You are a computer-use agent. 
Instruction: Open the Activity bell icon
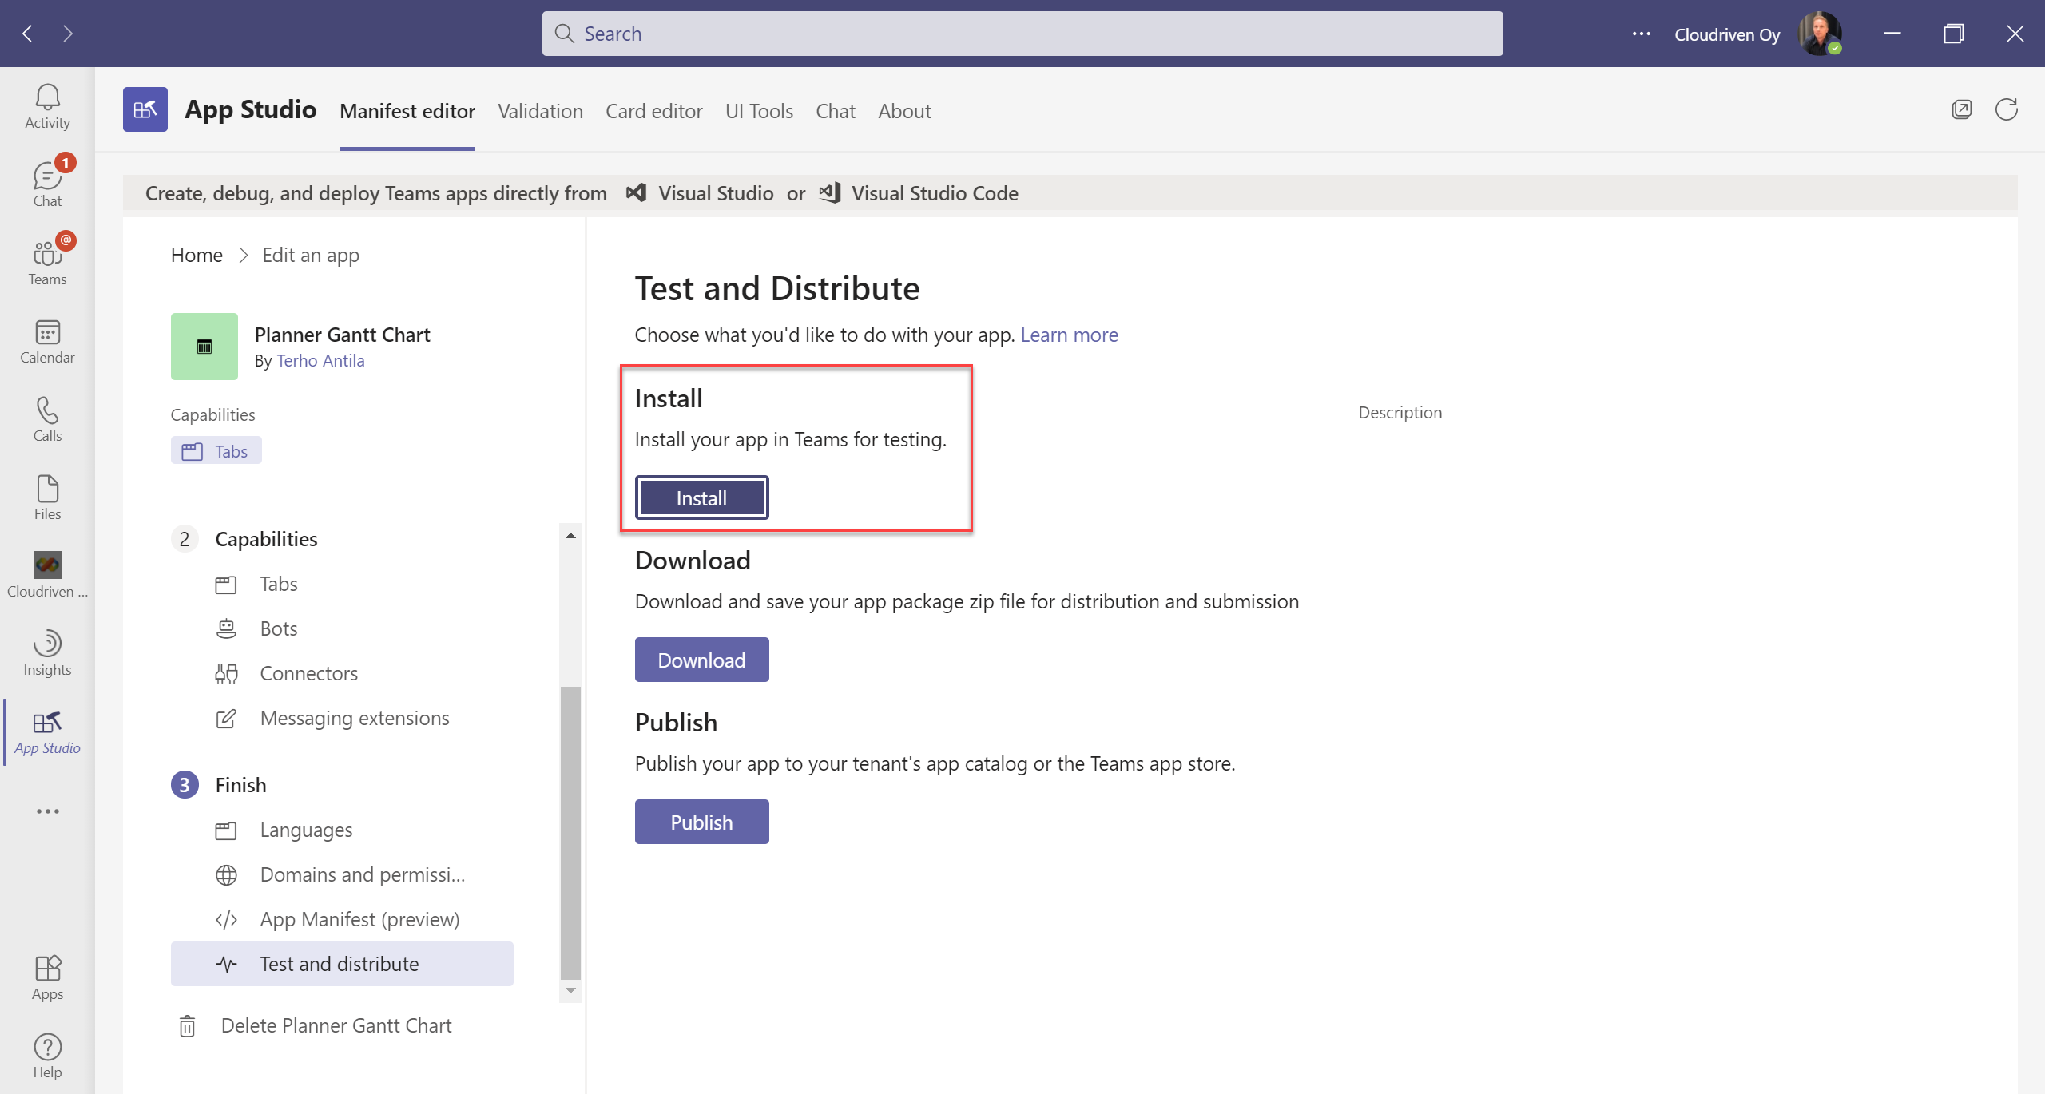tap(47, 106)
